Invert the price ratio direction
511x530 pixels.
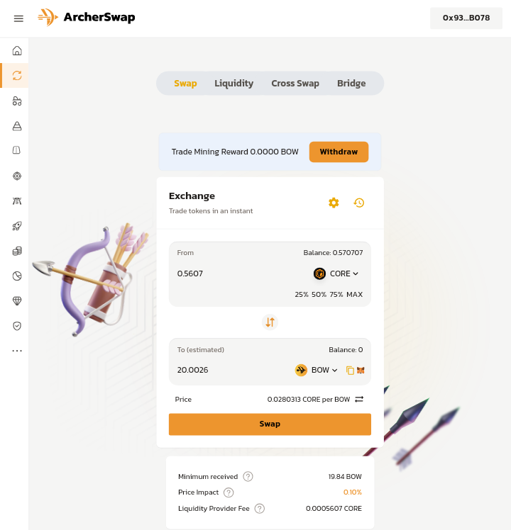pyautogui.click(x=359, y=400)
